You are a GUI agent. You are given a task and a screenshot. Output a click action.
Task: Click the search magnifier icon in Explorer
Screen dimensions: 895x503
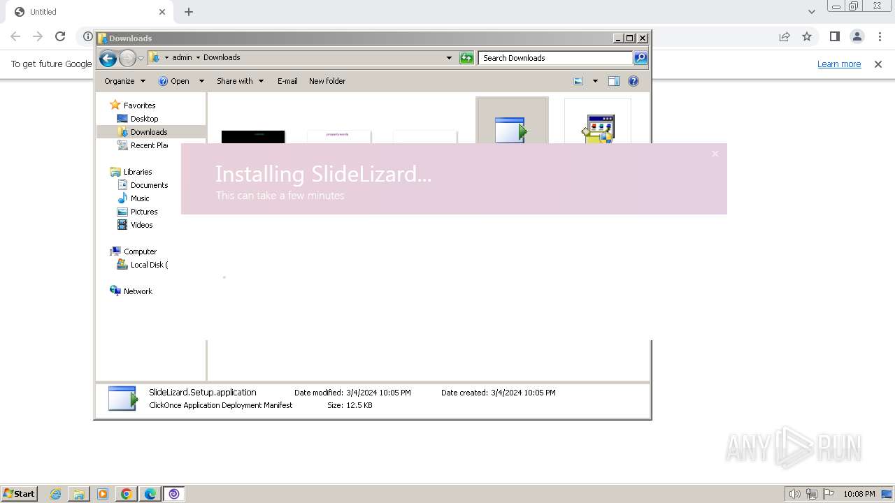coord(640,58)
